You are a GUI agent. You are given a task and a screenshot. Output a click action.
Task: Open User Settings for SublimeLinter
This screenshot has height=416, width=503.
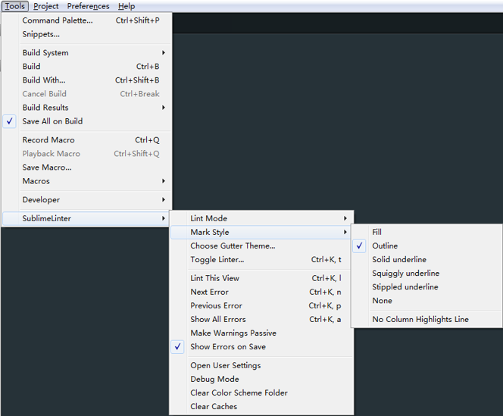pyautogui.click(x=261, y=365)
